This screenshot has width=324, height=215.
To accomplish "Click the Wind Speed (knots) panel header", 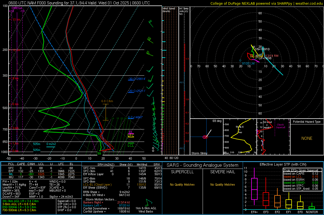I will point(169,10).
